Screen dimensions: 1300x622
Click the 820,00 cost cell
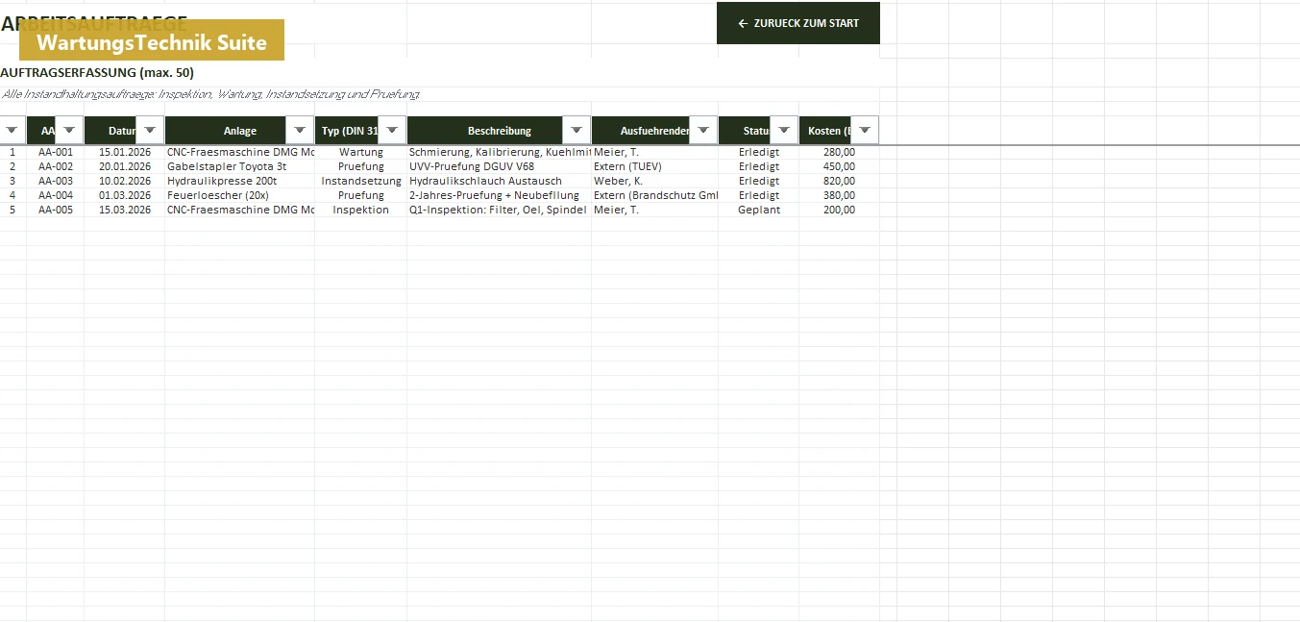[839, 181]
